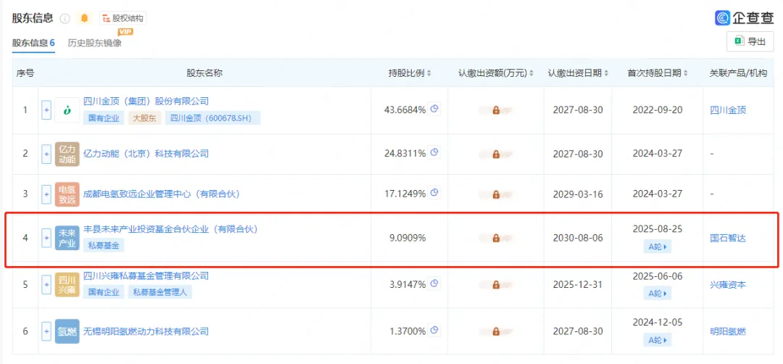Click 四川金顶（600678.SH） stock tag
Screen dimensions: 783x364
click(212, 118)
